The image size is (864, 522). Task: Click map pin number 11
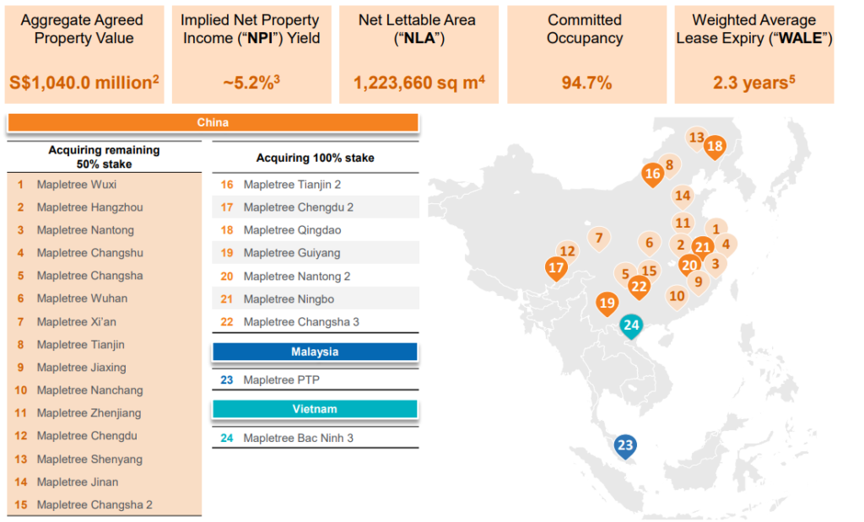(x=683, y=223)
